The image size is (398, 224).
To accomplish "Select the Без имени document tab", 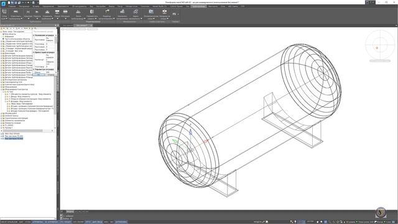I will pos(81,26).
